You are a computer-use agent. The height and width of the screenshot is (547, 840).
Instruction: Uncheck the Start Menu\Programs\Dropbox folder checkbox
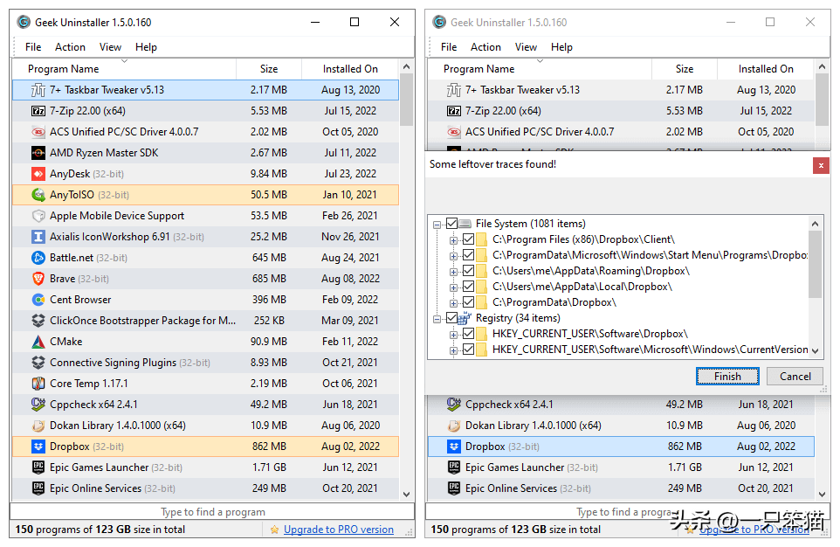tap(468, 255)
